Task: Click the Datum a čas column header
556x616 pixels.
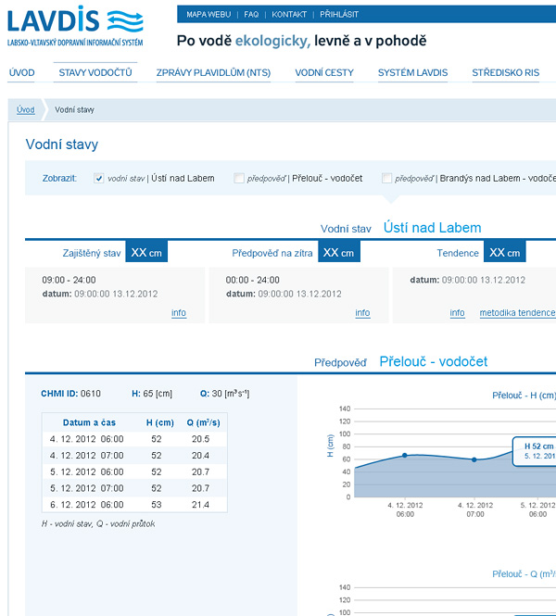Action: tap(89, 422)
